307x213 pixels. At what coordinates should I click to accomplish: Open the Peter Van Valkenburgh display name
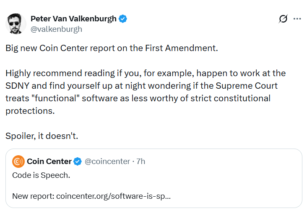(x=74, y=19)
